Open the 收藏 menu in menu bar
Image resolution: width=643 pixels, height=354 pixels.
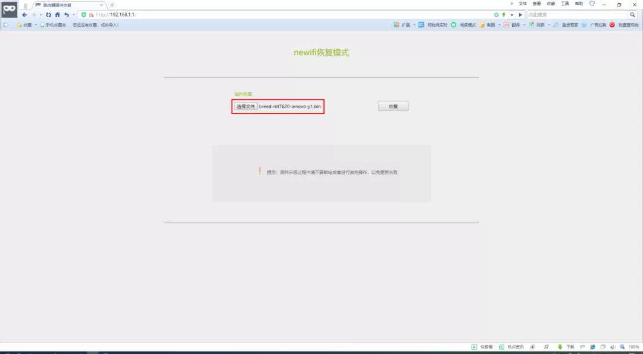[x=551, y=4]
